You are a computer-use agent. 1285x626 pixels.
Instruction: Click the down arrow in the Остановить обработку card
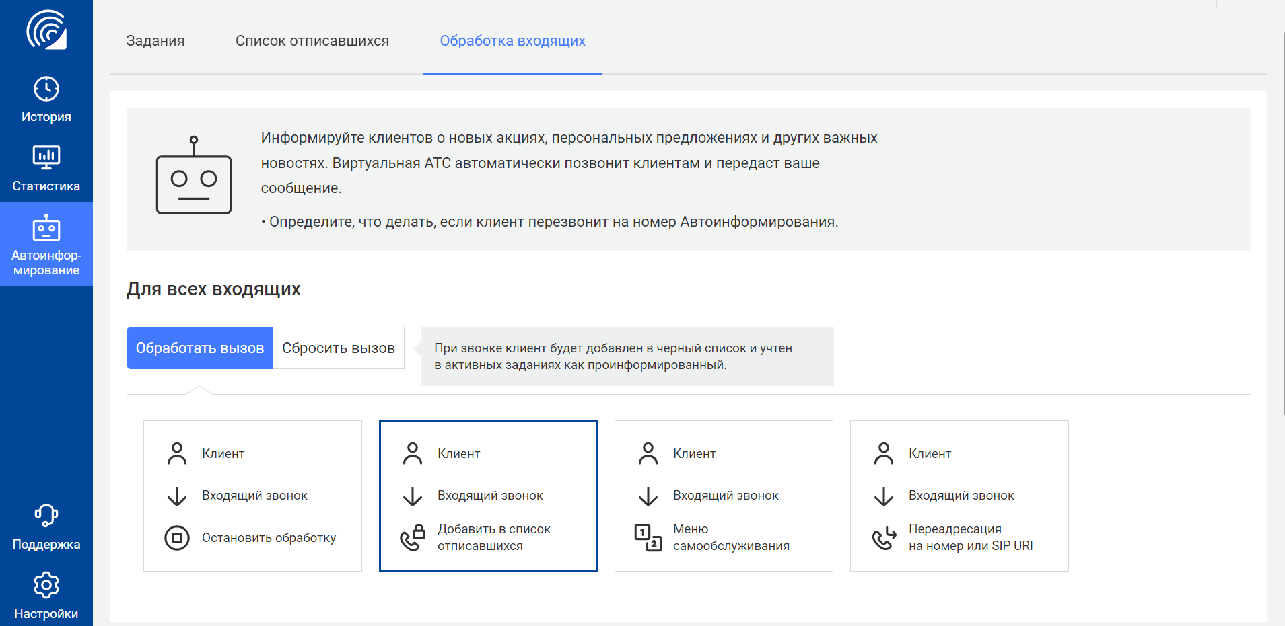click(177, 496)
